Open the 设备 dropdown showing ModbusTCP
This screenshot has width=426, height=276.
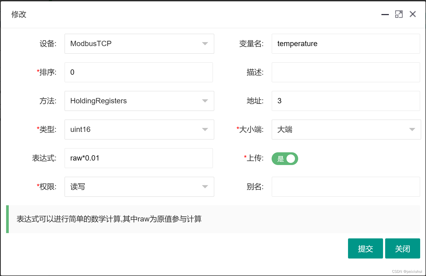click(205, 44)
